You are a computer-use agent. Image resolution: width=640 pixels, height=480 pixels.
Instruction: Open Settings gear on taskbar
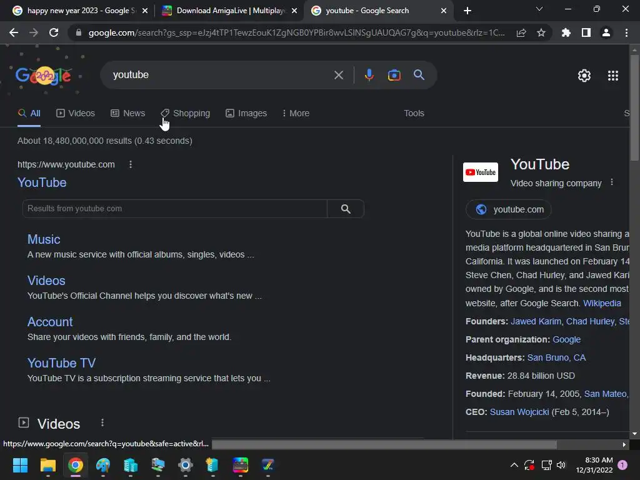click(x=185, y=465)
